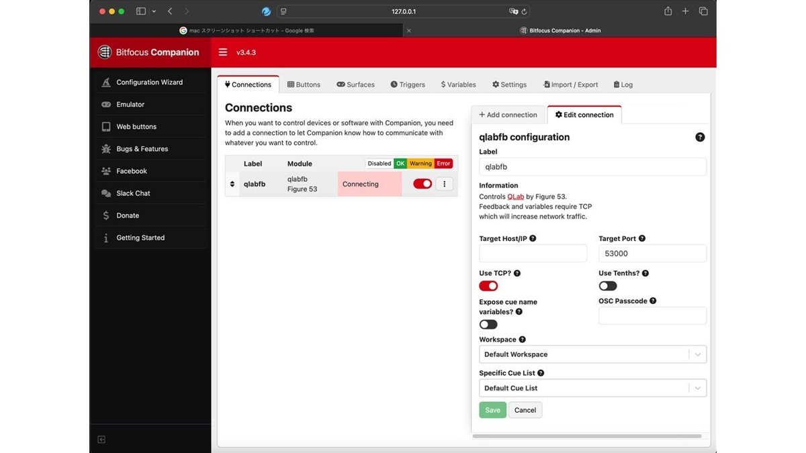Click the Target Host/IP help icon

coord(533,238)
